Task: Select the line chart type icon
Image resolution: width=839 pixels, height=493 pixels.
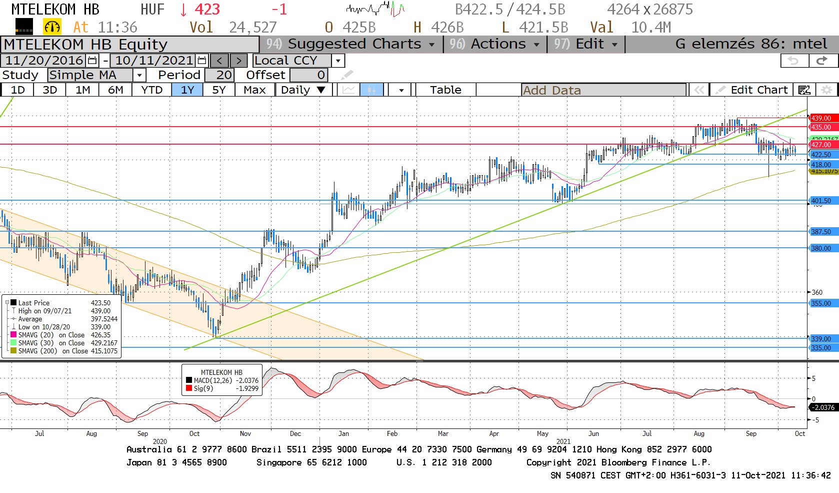Action: [x=348, y=90]
